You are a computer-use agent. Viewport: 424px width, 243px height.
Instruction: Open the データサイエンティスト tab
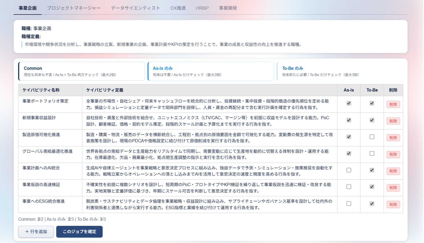click(x=136, y=8)
